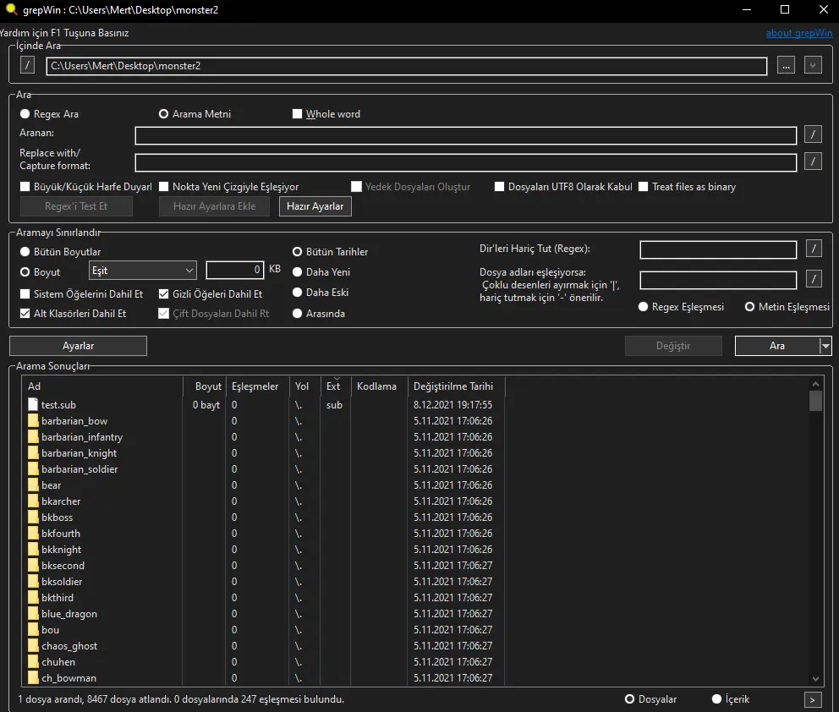Screen dimensions: 839x712
Task: Enable the Whole word checkbox
Action: (x=298, y=114)
